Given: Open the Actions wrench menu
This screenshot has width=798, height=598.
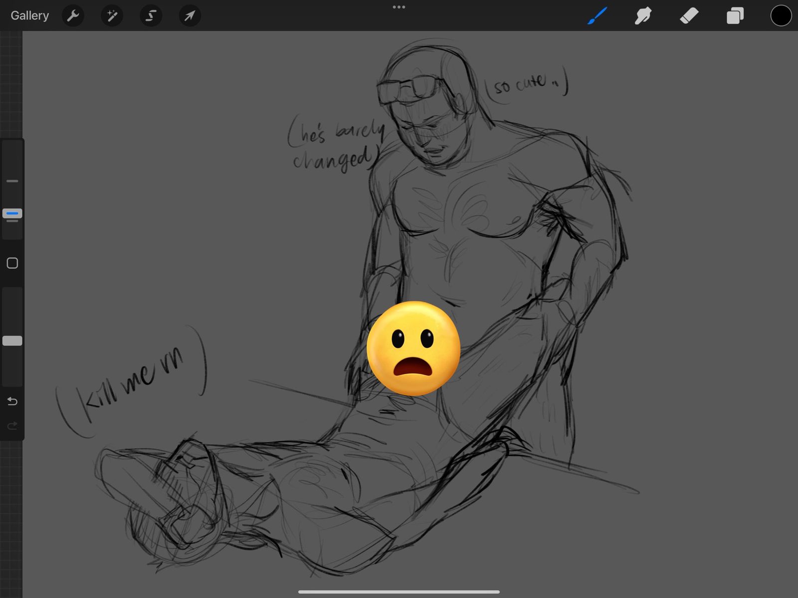Looking at the screenshot, I should [x=73, y=16].
